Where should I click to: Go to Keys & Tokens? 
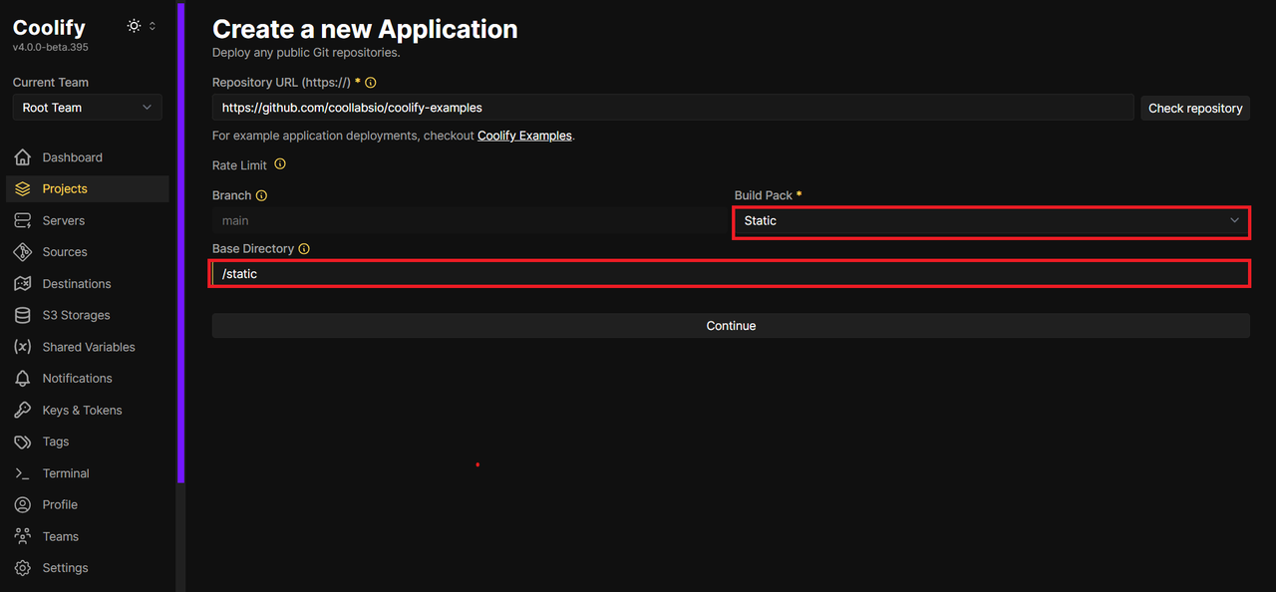click(x=88, y=410)
